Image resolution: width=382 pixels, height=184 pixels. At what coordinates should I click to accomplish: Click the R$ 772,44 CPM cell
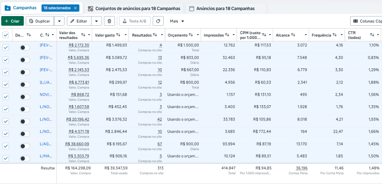tap(262, 131)
